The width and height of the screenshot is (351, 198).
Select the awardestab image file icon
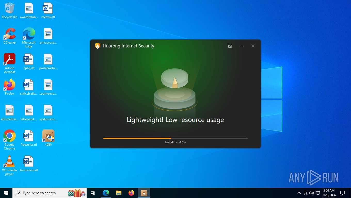point(29,11)
